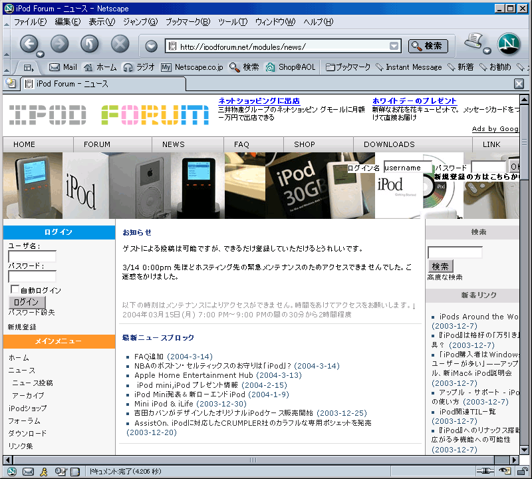Open Instant Messenger from status bar icon
Viewport: 532px width, 479px height.
click(x=44, y=471)
